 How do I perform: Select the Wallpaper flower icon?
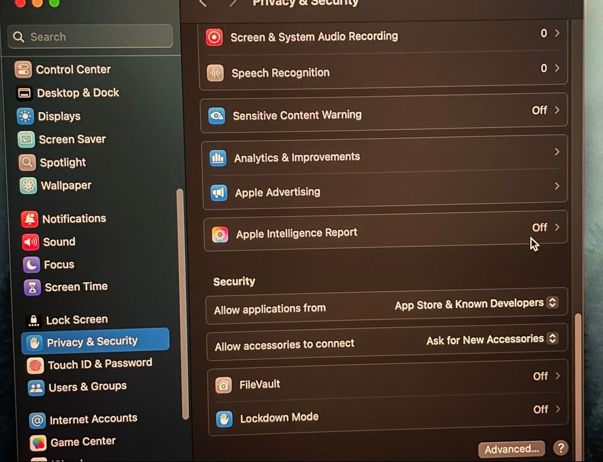click(x=28, y=186)
